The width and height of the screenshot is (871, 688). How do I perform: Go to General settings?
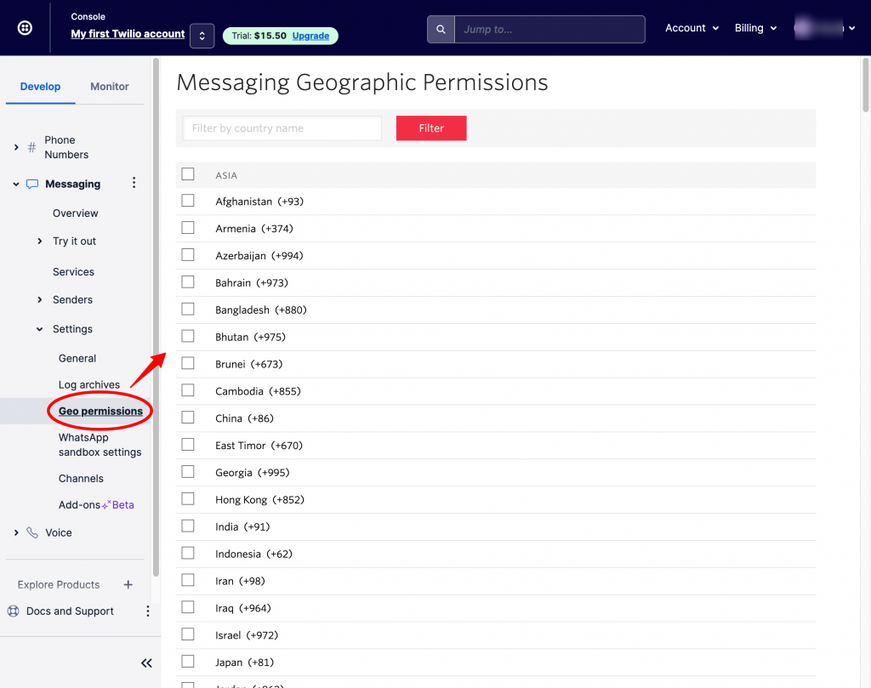(x=77, y=359)
